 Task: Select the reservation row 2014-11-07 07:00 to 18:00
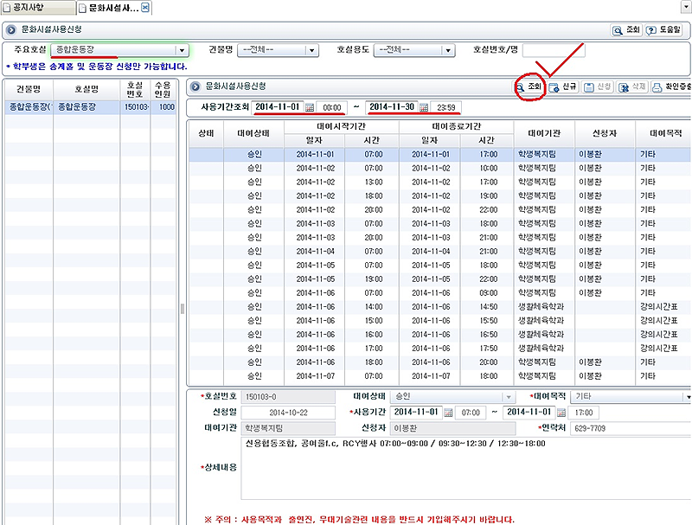[440, 376]
